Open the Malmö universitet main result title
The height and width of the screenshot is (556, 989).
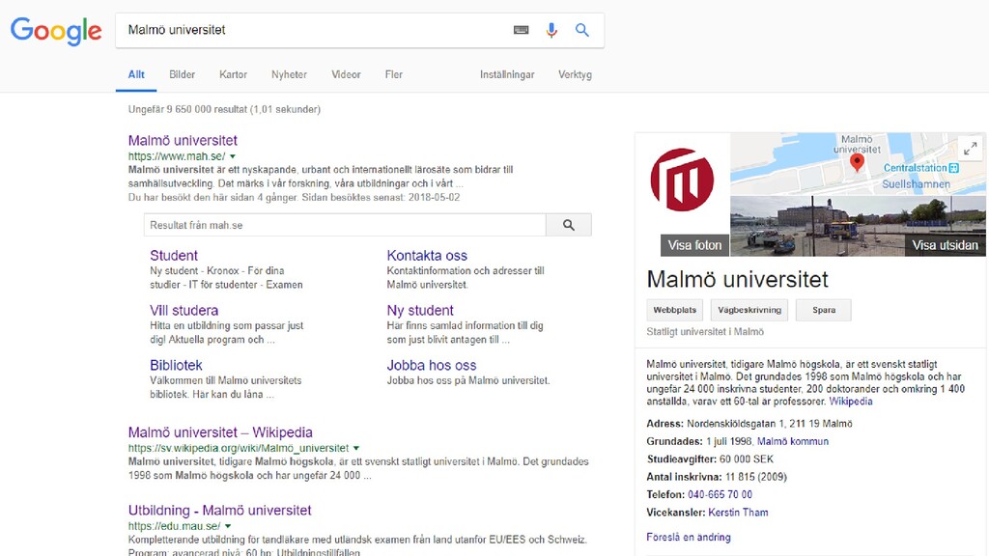(x=183, y=141)
